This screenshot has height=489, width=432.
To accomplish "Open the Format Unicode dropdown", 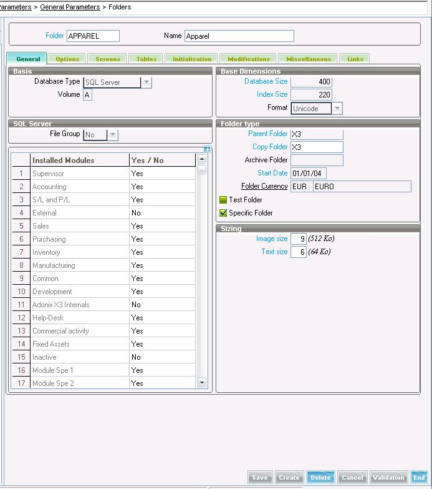I will click(x=337, y=109).
